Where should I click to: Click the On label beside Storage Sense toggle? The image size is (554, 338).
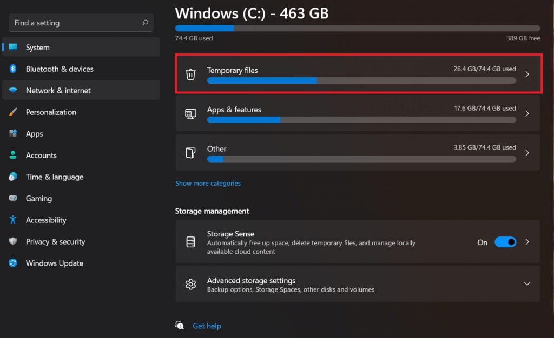[x=482, y=242]
